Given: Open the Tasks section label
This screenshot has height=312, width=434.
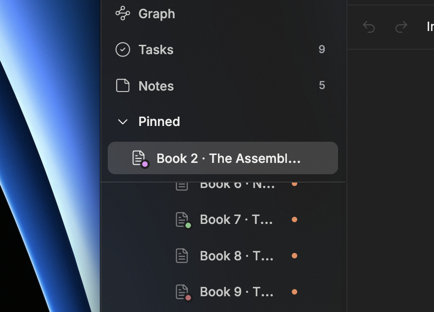Looking at the screenshot, I should [156, 50].
